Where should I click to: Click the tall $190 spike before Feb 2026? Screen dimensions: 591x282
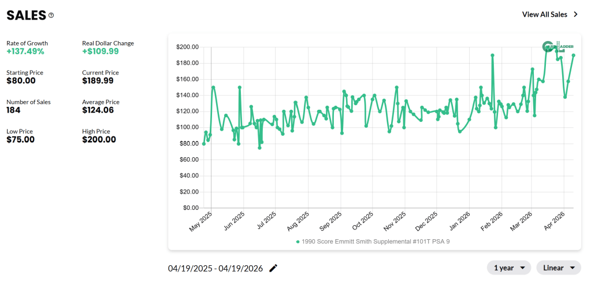click(x=492, y=55)
